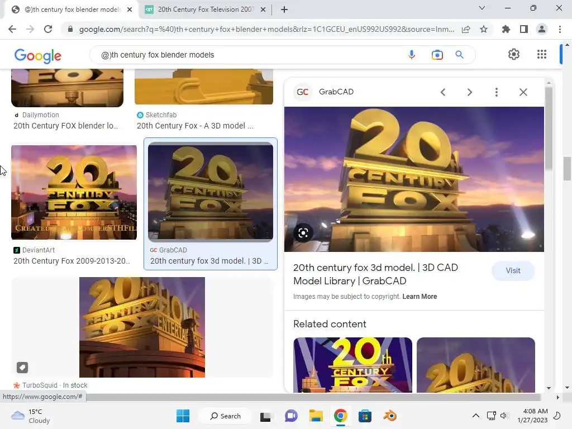572x429 pixels.
Task: Click the horizontal scrollbar right arrow
Action: point(557,397)
